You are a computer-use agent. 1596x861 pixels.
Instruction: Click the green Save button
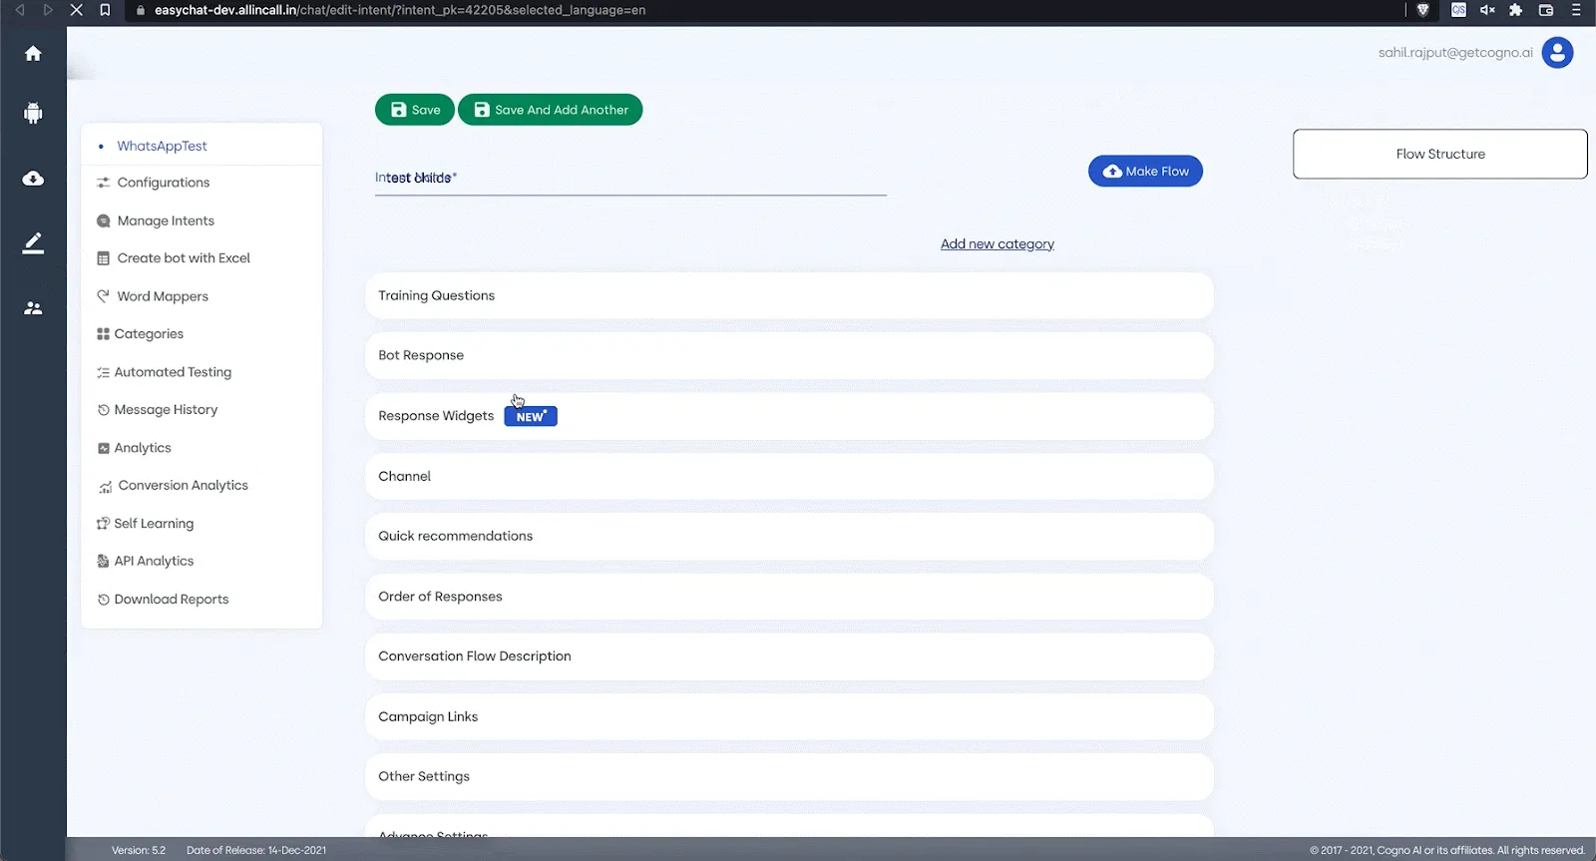415,110
